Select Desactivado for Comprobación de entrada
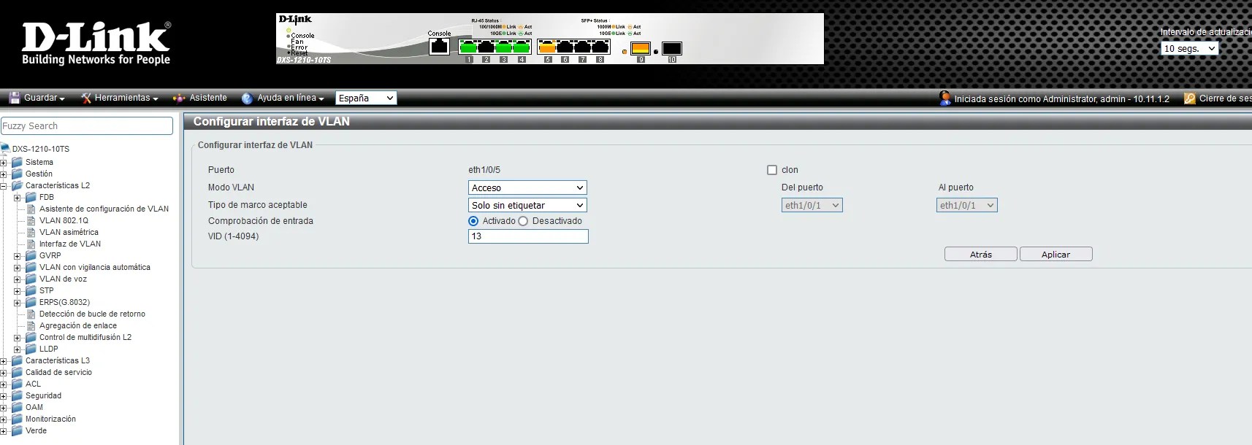Viewport: 1252px width, 445px height. tap(523, 221)
